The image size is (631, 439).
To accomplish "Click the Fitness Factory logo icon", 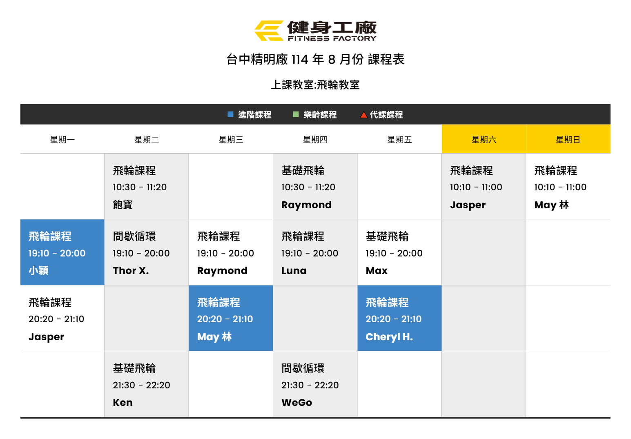I will [x=269, y=31].
